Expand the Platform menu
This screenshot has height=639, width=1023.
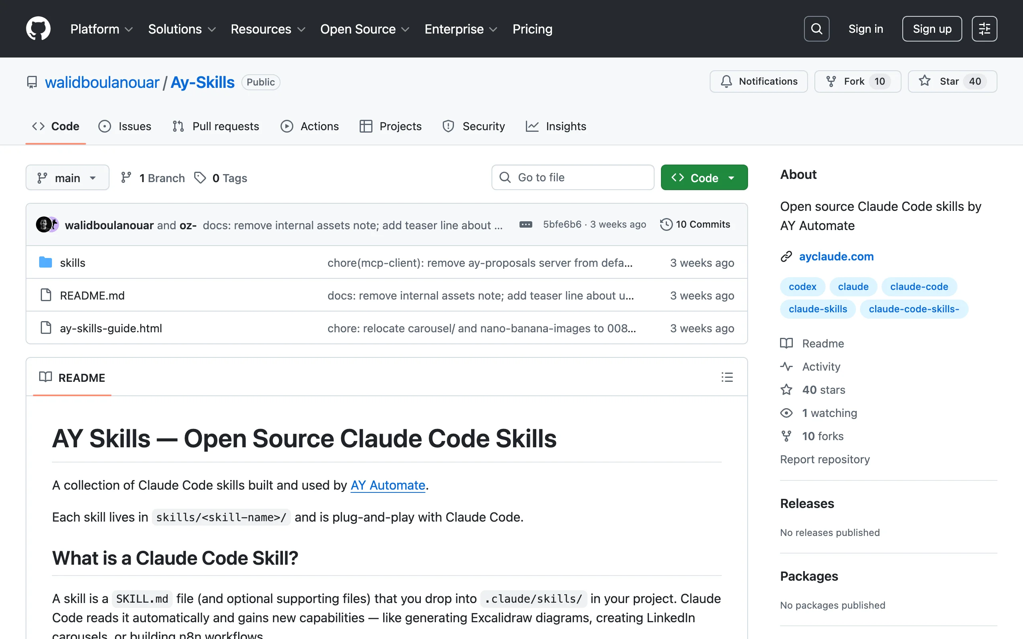(x=102, y=29)
